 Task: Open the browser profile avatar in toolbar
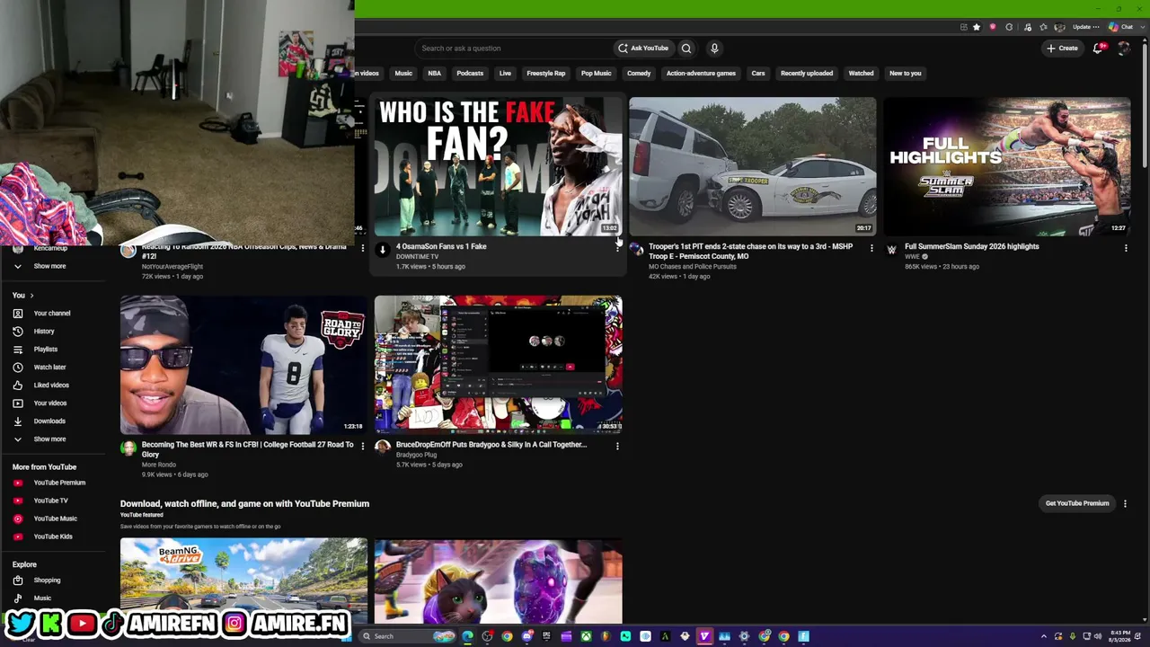point(1059,27)
